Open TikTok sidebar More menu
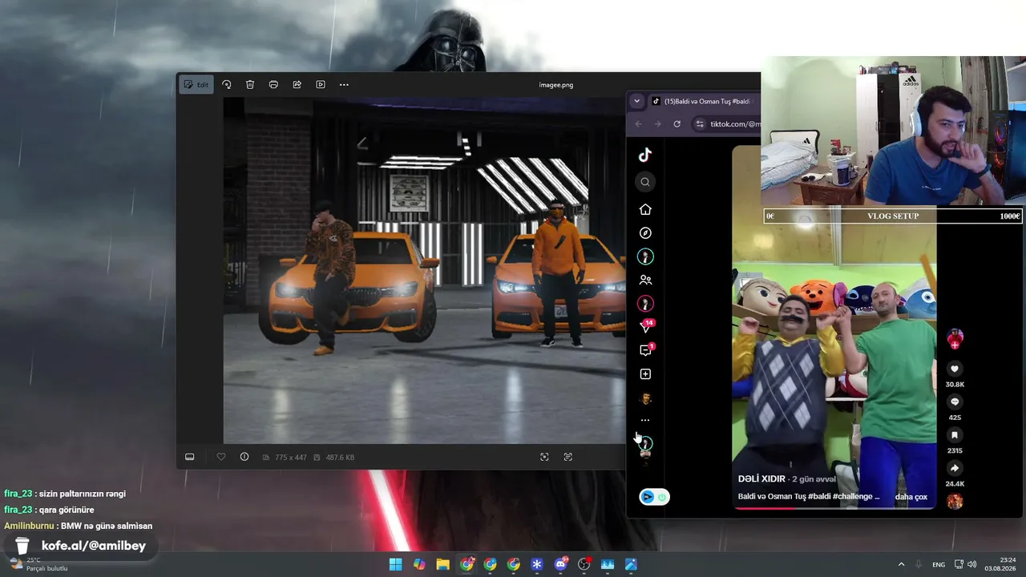The image size is (1026, 577). 645,420
